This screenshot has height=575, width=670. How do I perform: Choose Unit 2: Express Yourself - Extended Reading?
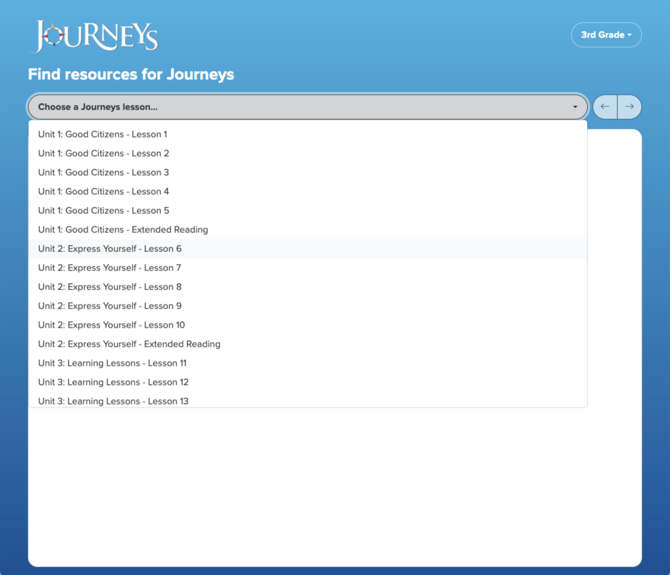pos(308,344)
